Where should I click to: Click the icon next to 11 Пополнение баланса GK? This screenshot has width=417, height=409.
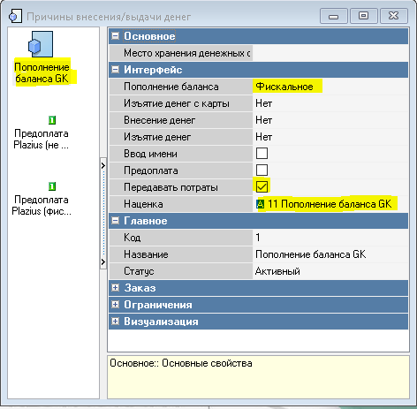[260, 204]
